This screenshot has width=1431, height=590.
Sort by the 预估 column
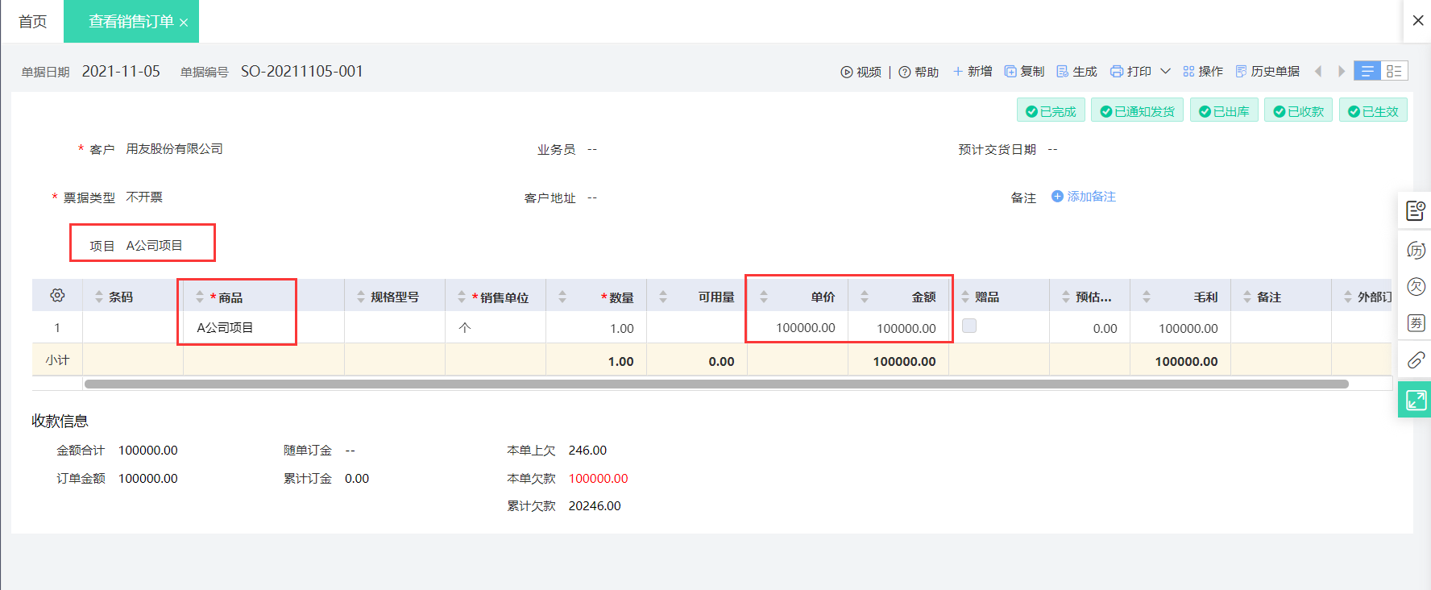[1066, 297]
